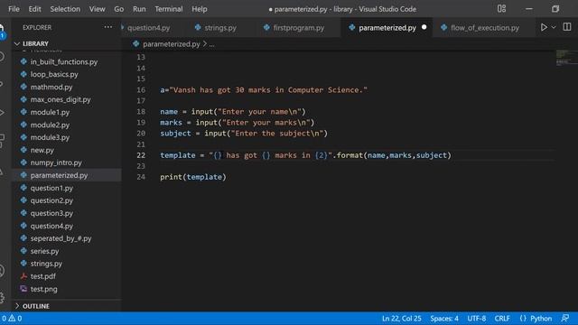Click Python icon on flow_of_execution.py tab
Screen dimensions: 578x325
pos(443,27)
